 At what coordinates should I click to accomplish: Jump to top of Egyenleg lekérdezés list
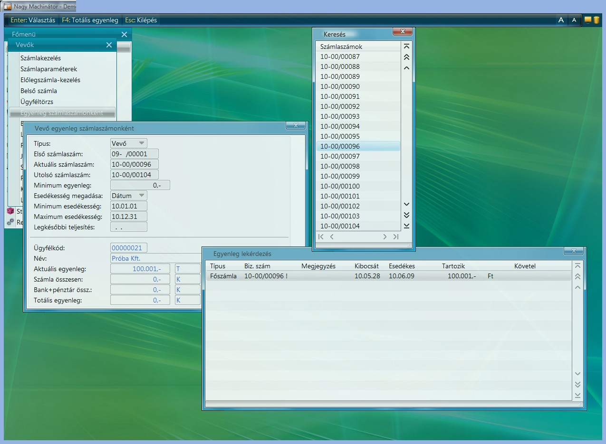(x=578, y=266)
